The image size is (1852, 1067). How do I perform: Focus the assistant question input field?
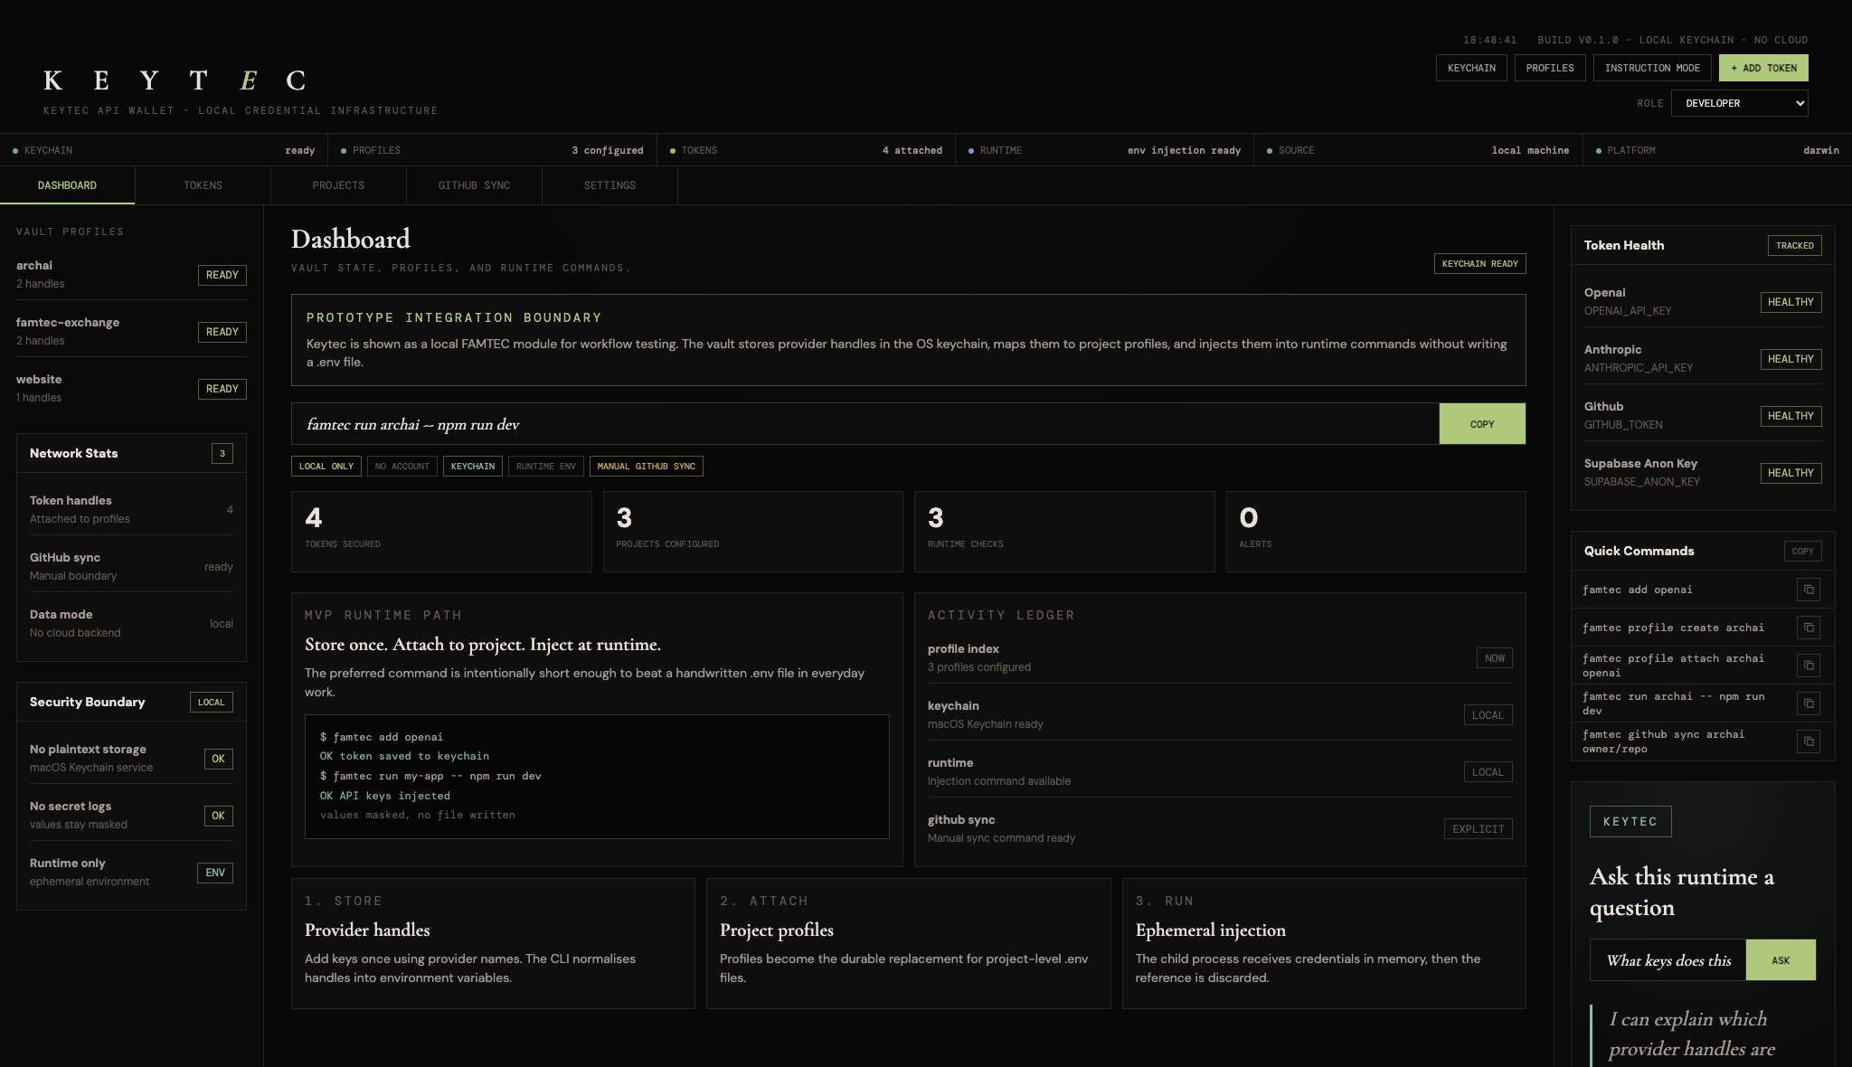[x=1668, y=960]
